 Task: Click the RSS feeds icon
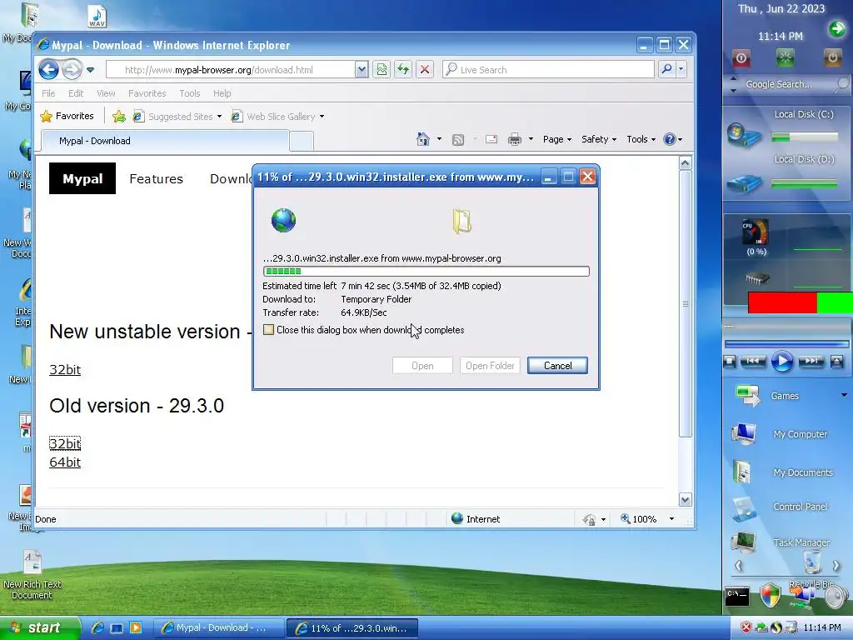pos(458,139)
